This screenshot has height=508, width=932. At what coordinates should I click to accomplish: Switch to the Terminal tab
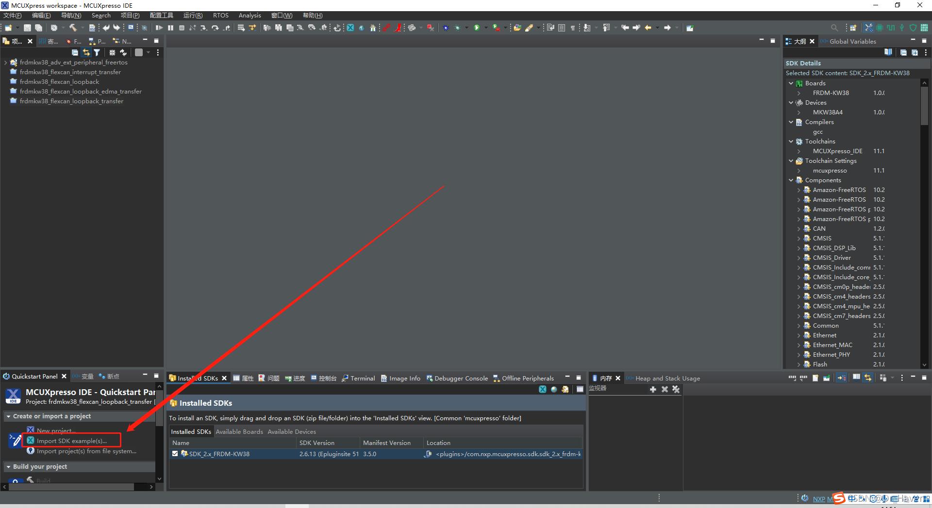(x=358, y=378)
